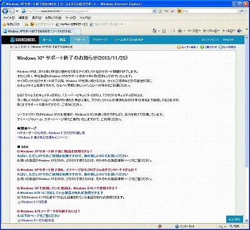Refresh the page with green arrows icon

[x=166, y=11]
